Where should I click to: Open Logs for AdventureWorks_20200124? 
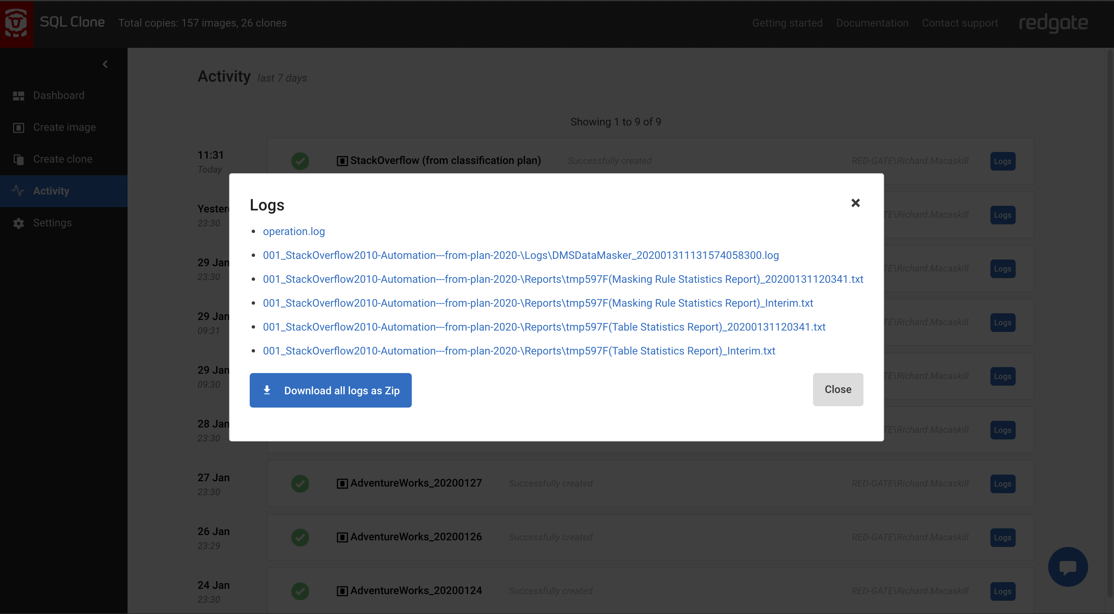click(x=1002, y=591)
